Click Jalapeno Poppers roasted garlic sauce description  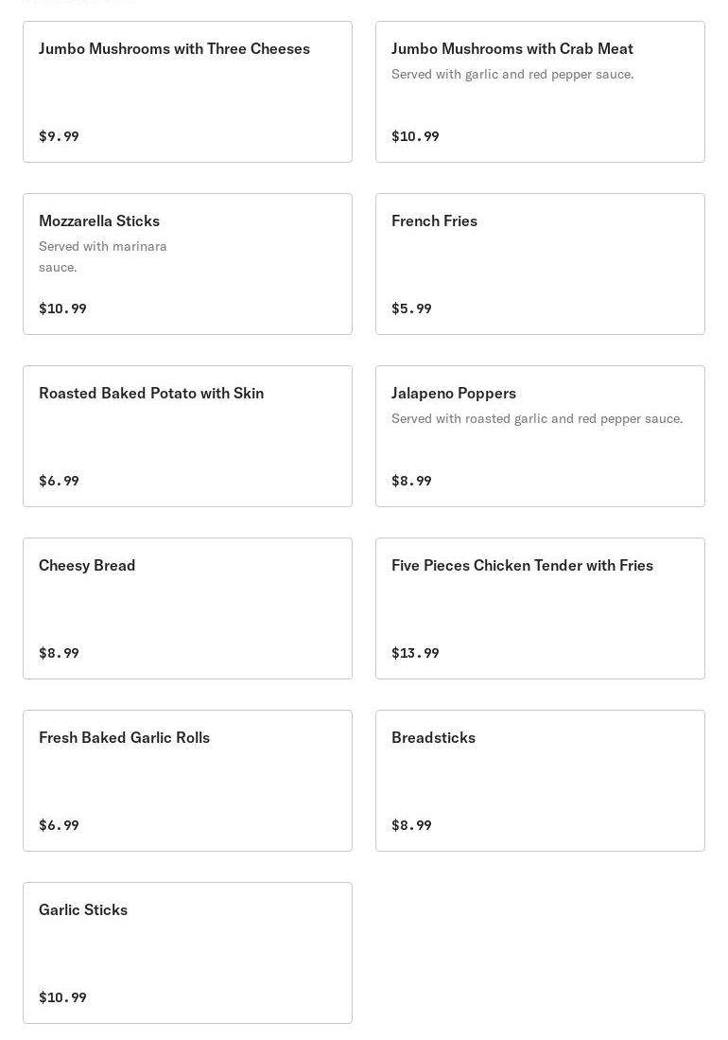point(537,418)
